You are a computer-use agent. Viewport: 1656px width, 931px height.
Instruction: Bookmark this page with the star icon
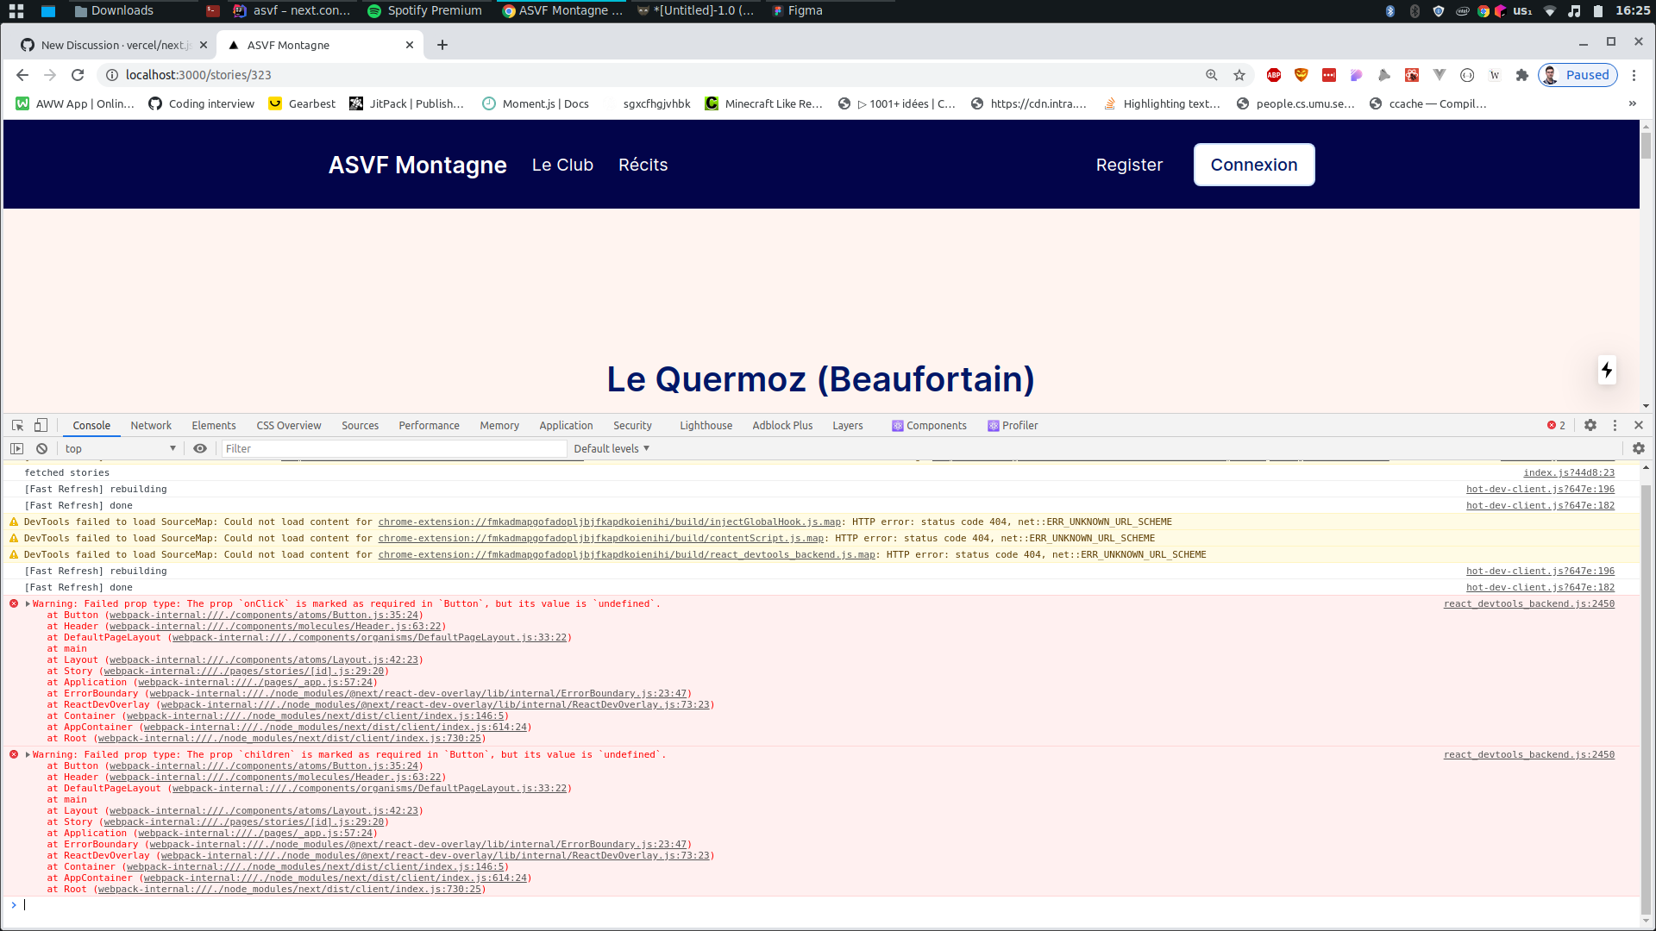[x=1239, y=75]
